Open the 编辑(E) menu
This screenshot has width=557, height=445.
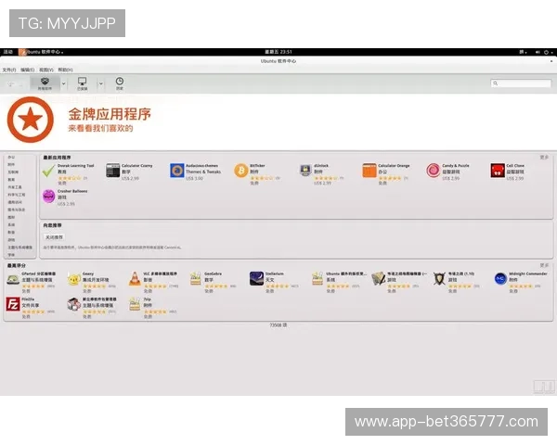pyautogui.click(x=27, y=70)
